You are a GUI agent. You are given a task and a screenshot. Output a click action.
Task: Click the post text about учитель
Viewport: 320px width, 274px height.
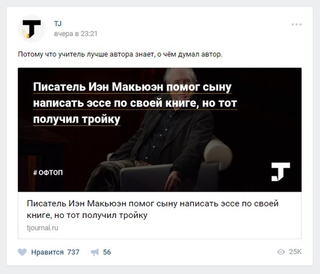[120, 54]
